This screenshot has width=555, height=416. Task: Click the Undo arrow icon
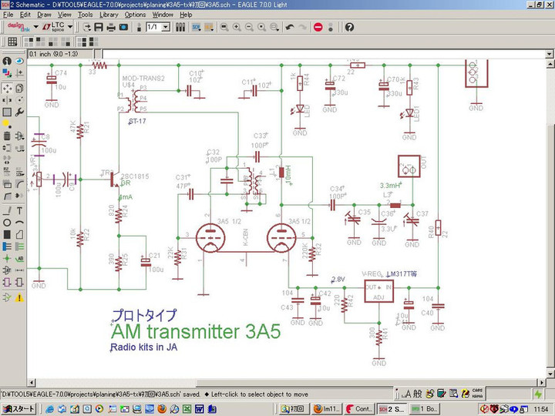tap(289, 27)
